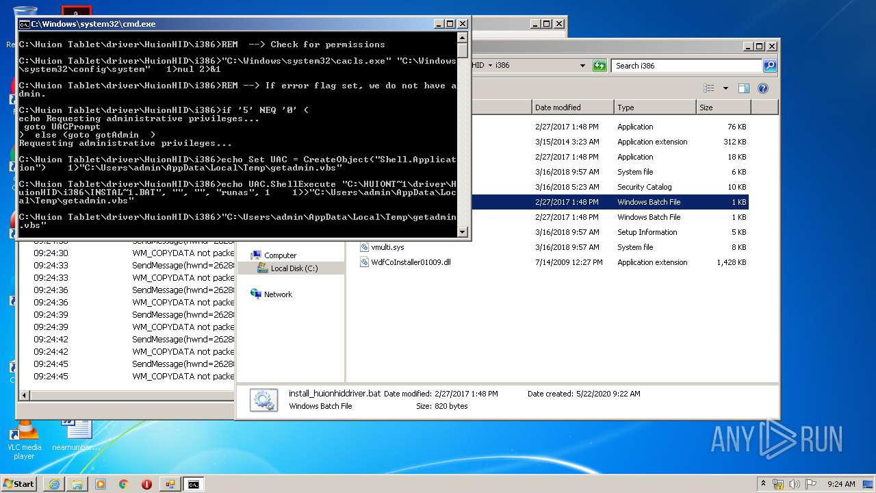This screenshot has height=493, width=876.
Task: Click the 9:24 AM system clock
Action: click(841, 484)
